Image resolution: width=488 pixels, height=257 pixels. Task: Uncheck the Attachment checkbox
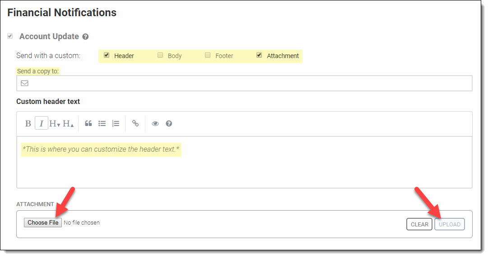(259, 55)
